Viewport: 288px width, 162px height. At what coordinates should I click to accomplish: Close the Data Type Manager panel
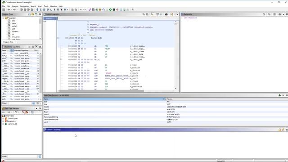[x=40, y=108]
